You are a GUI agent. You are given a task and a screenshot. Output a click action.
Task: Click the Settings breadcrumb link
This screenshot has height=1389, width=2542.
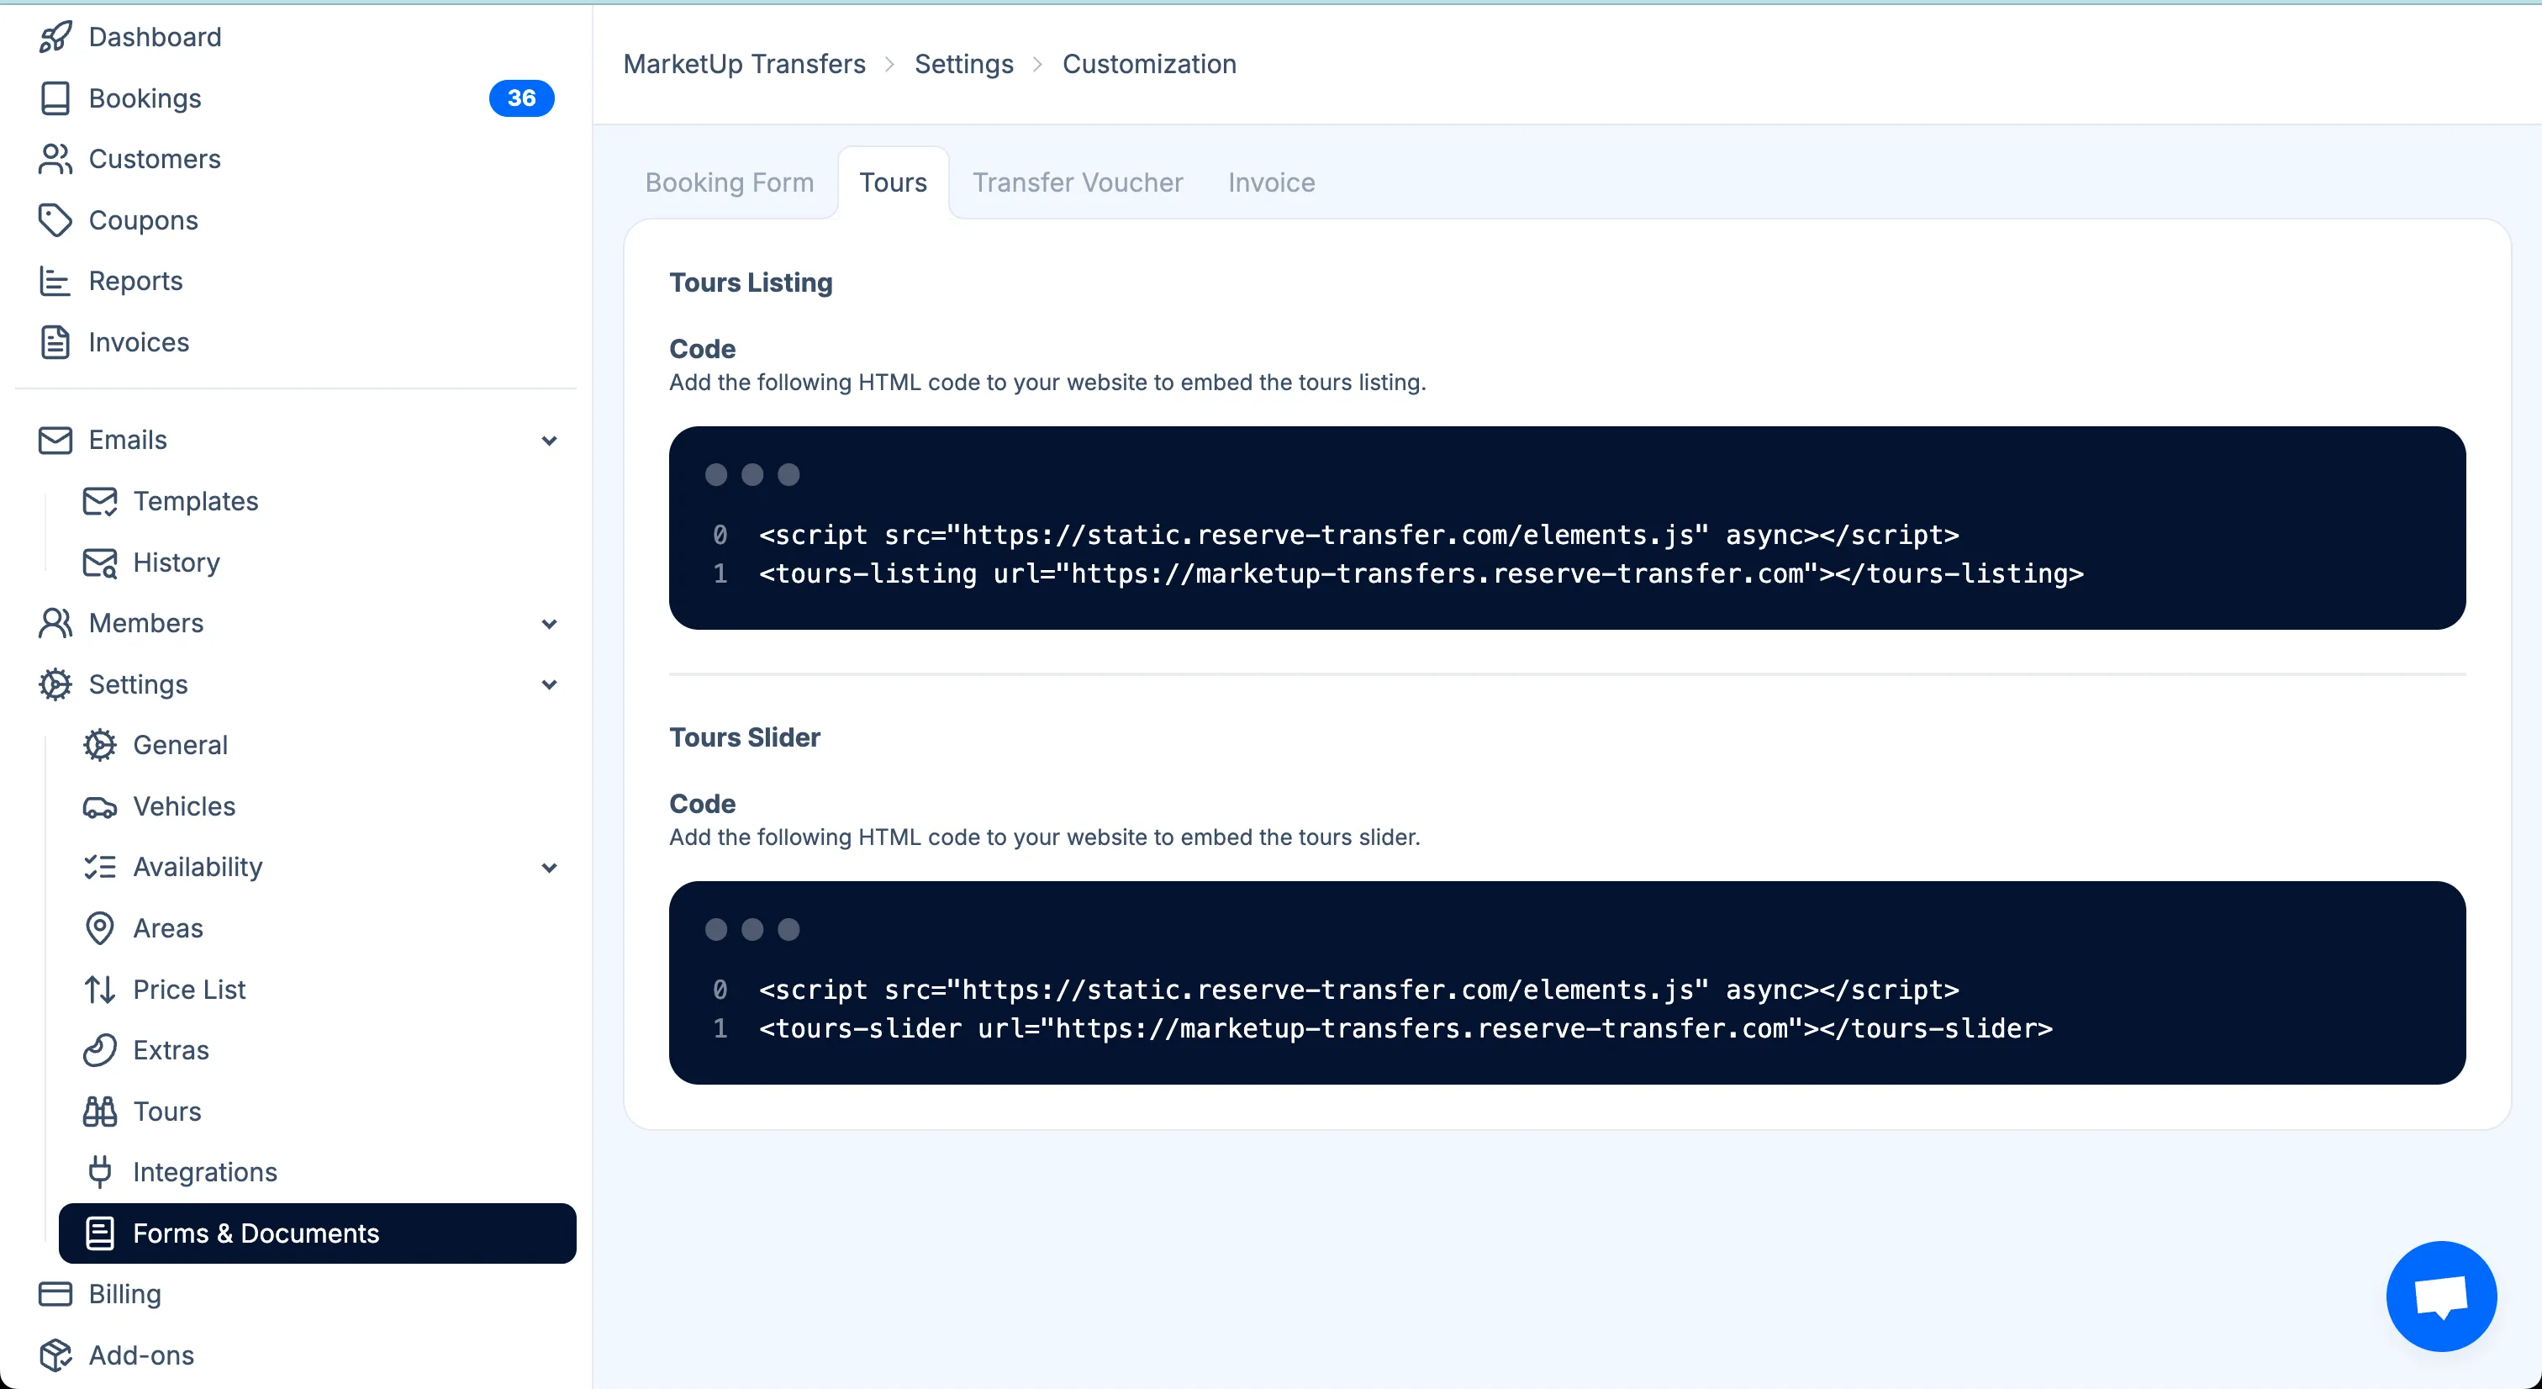click(963, 64)
